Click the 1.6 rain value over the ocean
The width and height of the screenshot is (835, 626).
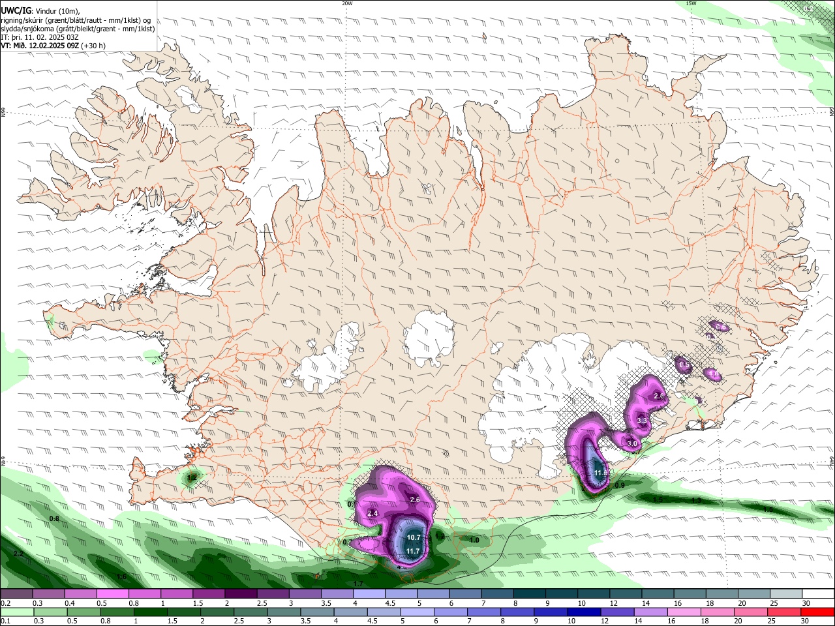121,577
